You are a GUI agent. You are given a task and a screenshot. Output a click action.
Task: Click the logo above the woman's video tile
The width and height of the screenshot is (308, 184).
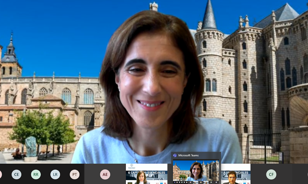(x=132, y=166)
